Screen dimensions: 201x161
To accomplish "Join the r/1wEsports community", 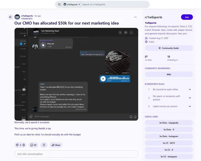I will point(187,17).
